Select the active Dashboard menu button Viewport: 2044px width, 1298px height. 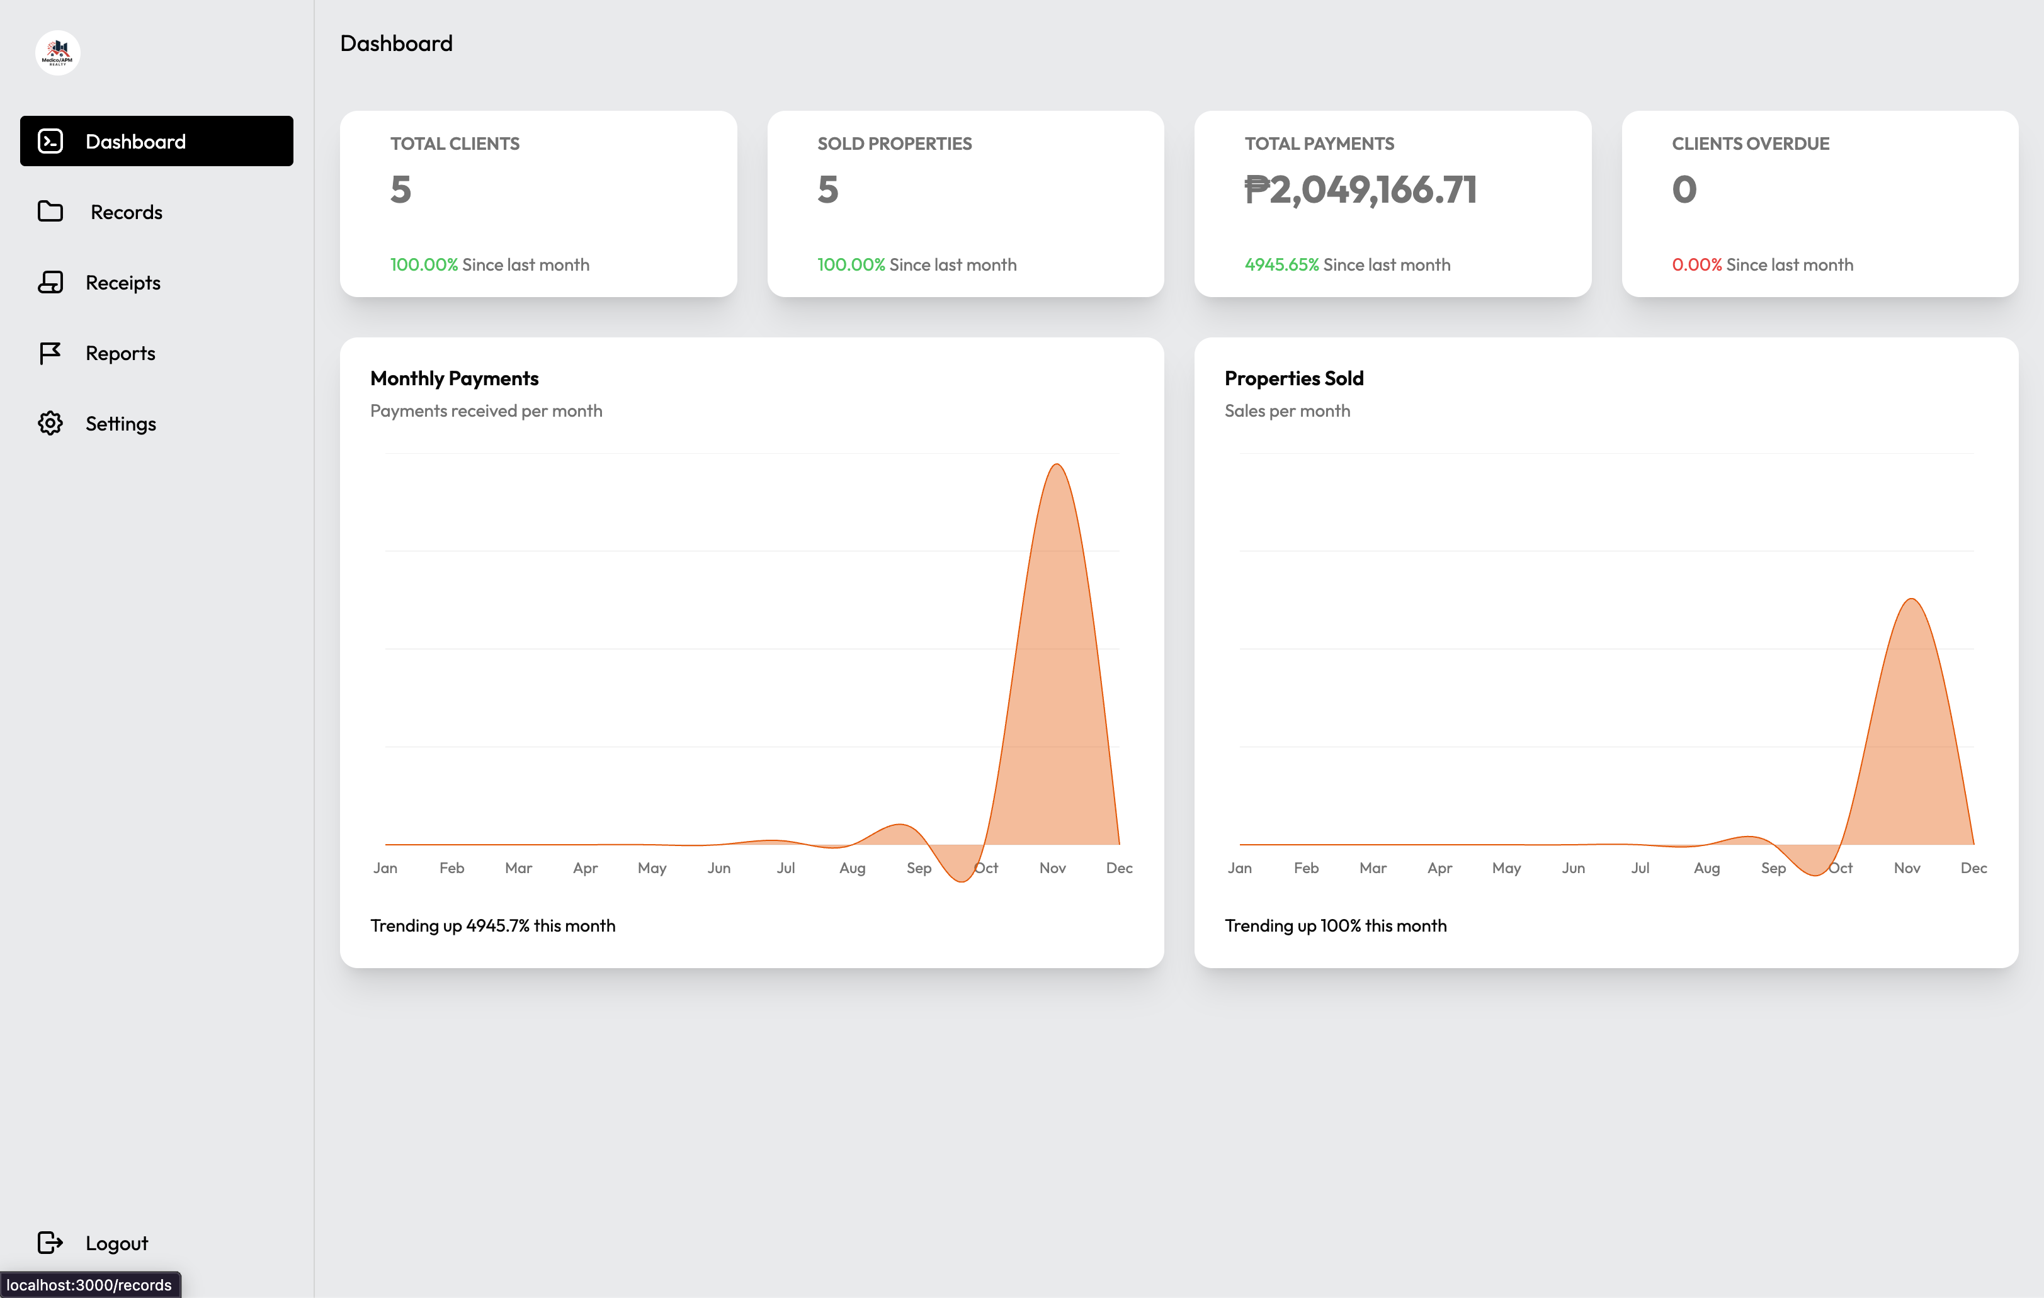click(x=156, y=141)
